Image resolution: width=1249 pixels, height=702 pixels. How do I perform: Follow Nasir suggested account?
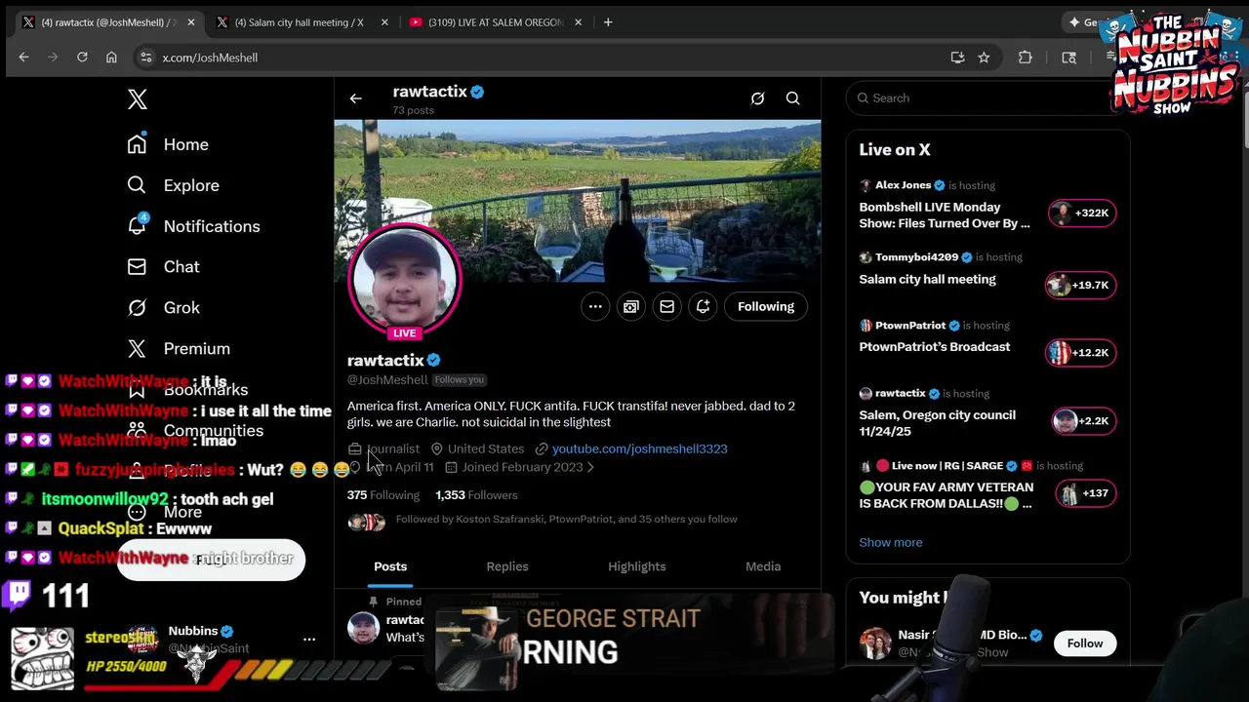point(1085,643)
